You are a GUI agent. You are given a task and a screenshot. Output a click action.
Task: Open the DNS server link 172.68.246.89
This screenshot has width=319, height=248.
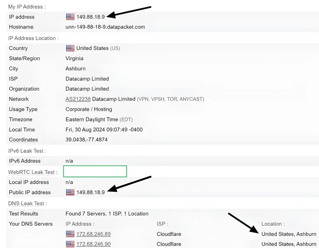[x=93, y=234]
